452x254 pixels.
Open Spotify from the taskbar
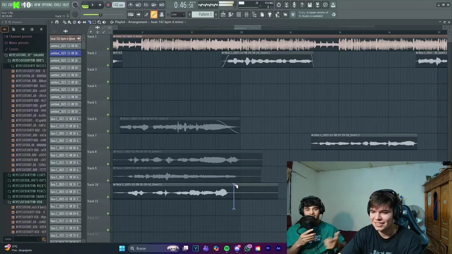pos(227,248)
